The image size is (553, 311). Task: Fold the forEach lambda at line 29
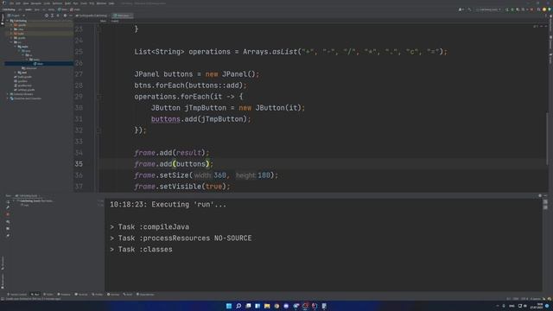pyautogui.click(x=99, y=97)
